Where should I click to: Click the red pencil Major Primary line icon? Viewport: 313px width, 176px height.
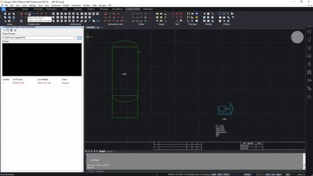22,14
